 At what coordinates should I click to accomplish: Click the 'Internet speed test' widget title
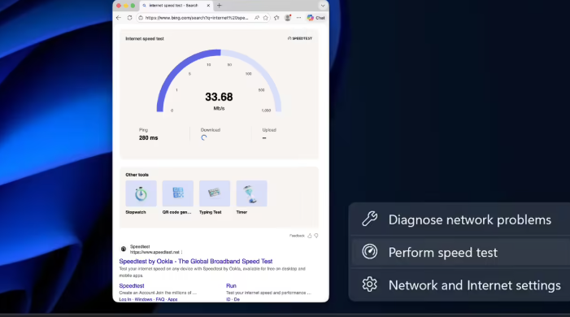tap(145, 38)
